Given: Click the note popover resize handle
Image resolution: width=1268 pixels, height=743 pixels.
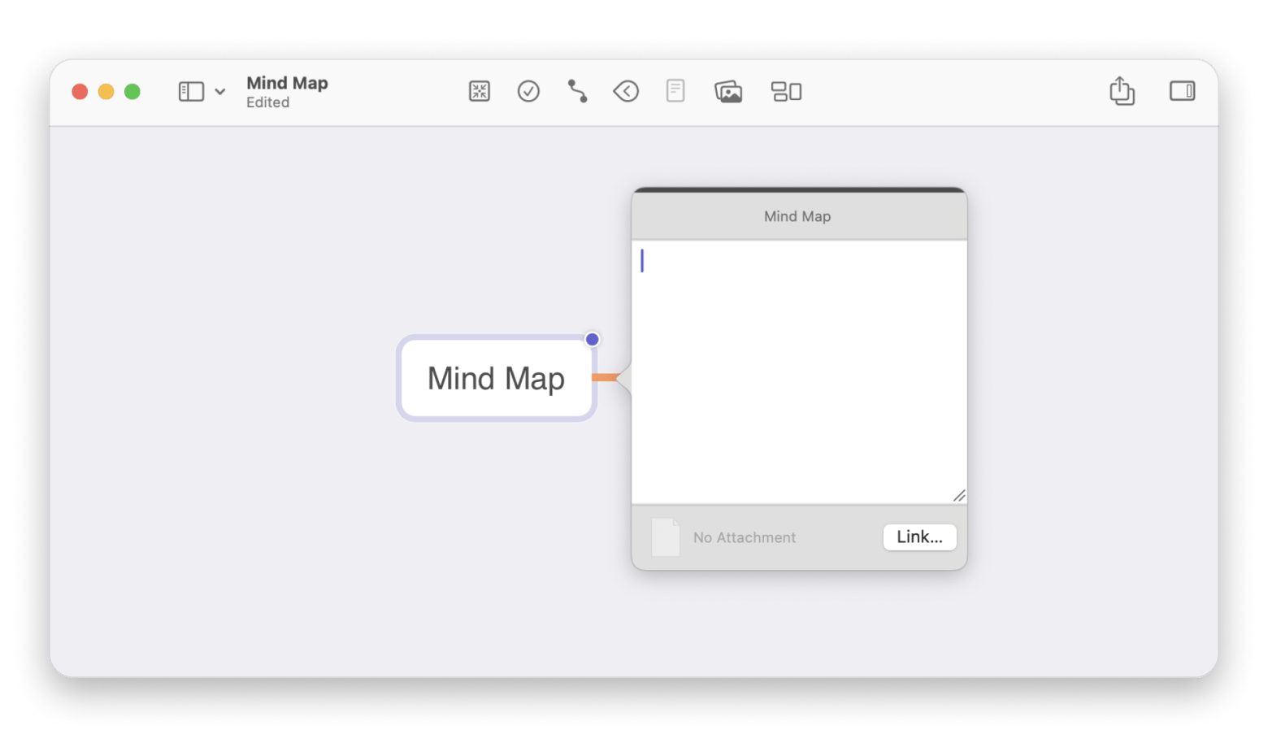Looking at the screenshot, I should 959,496.
